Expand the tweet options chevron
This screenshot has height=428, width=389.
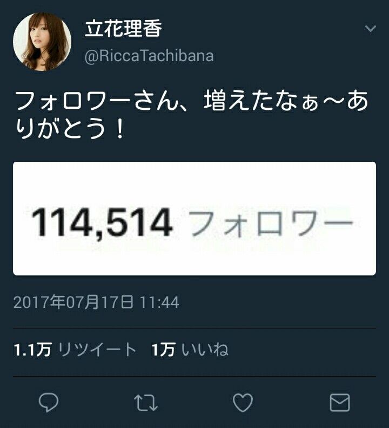[x=370, y=28]
